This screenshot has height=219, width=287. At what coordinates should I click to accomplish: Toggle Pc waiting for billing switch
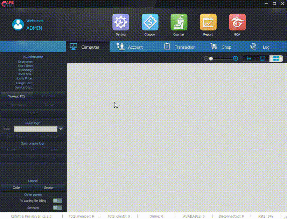tap(57, 201)
